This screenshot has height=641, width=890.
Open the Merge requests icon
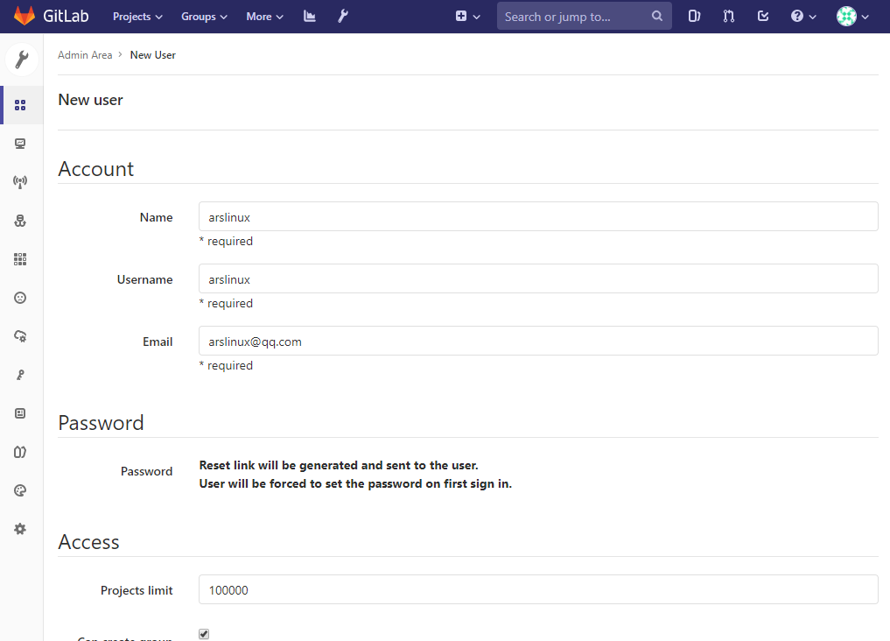click(x=729, y=16)
